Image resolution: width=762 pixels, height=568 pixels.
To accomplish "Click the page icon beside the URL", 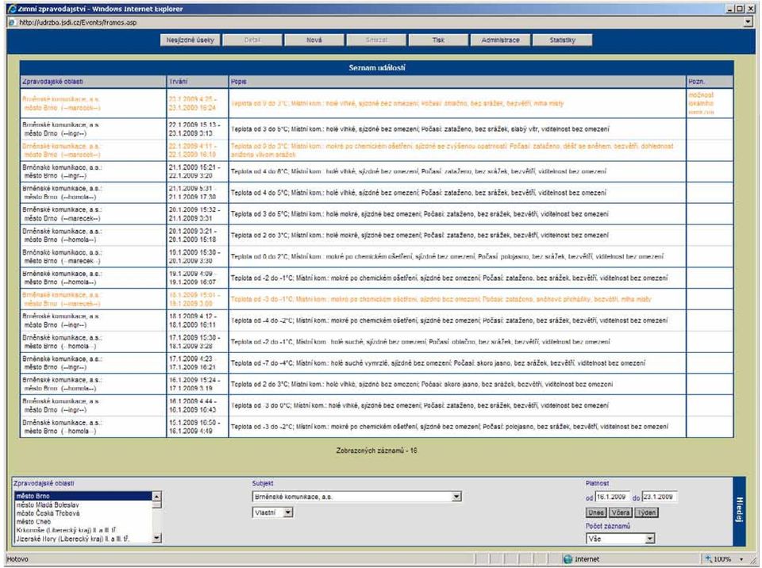I will (12, 22).
